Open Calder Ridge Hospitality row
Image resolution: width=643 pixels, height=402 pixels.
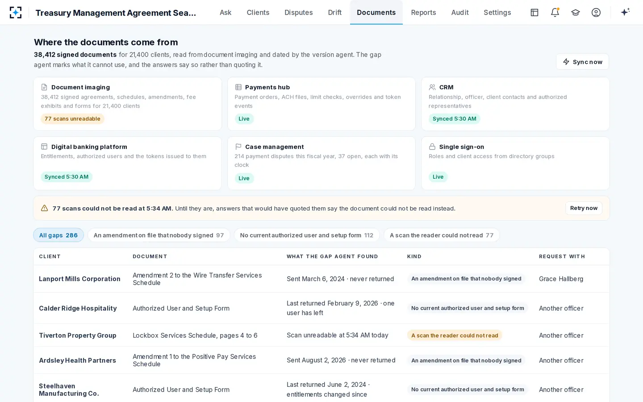321,308
